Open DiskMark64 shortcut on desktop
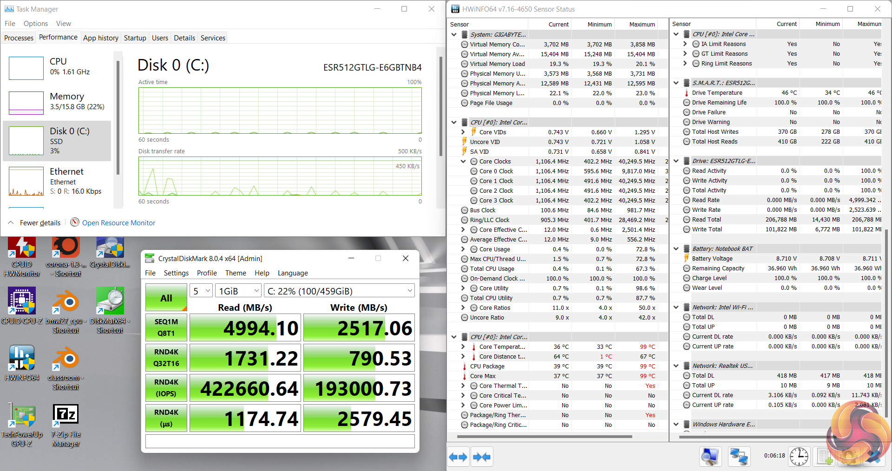This screenshot has height=471, width=892. point(110,310)
